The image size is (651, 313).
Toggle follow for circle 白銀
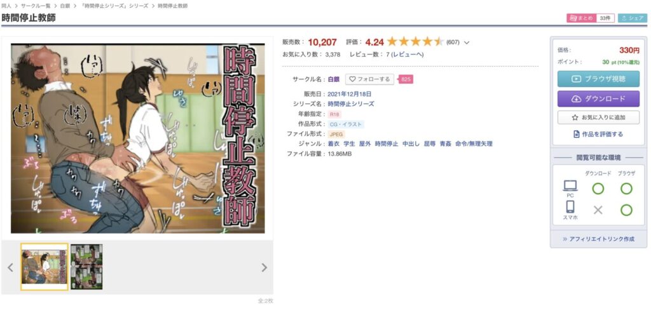pos(369,79)
